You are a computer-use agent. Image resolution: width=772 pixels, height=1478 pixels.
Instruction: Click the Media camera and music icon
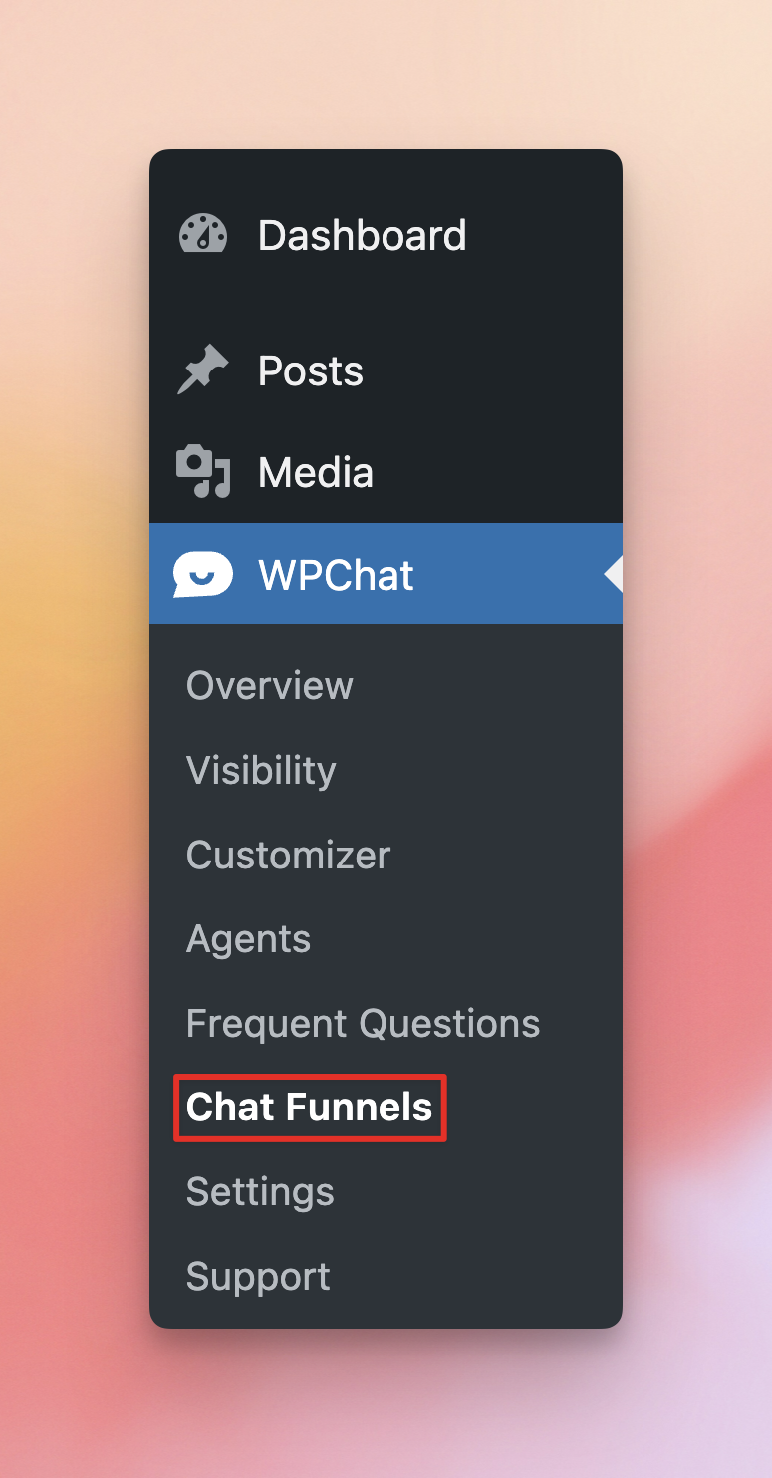203,472
